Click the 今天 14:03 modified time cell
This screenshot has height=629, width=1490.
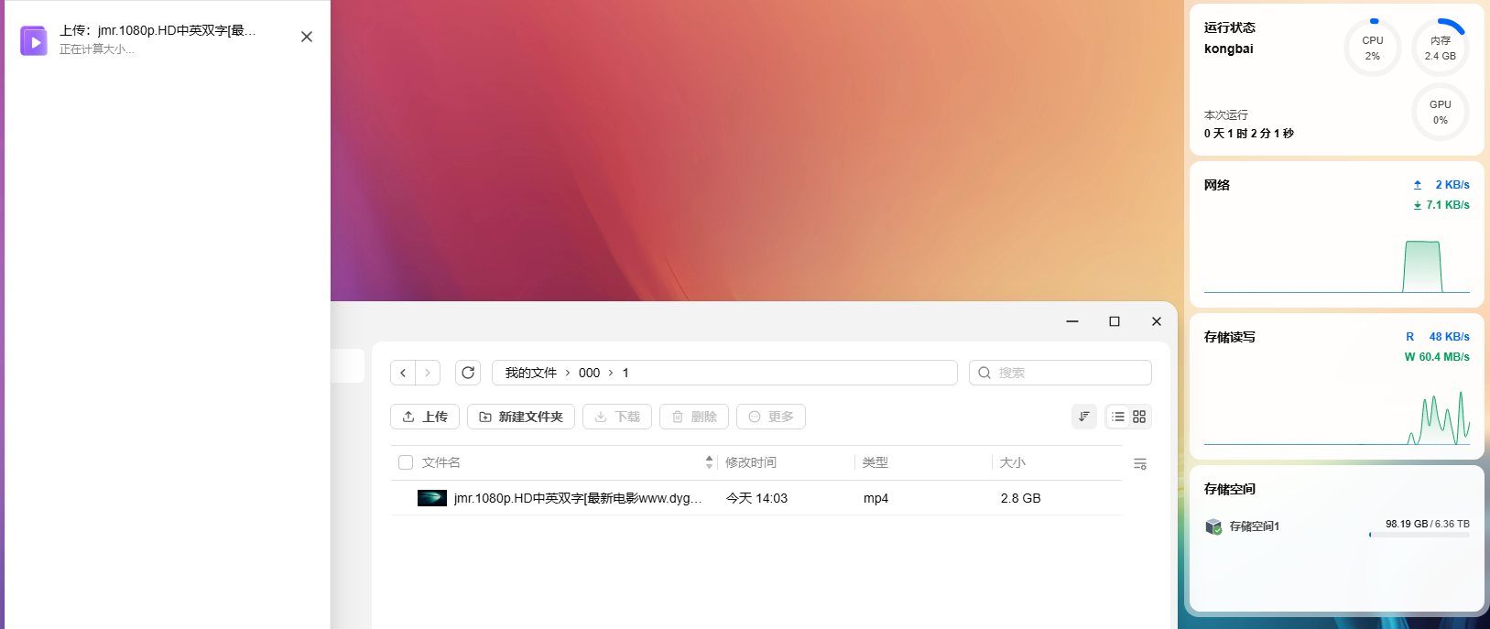[x=756, y=498]
